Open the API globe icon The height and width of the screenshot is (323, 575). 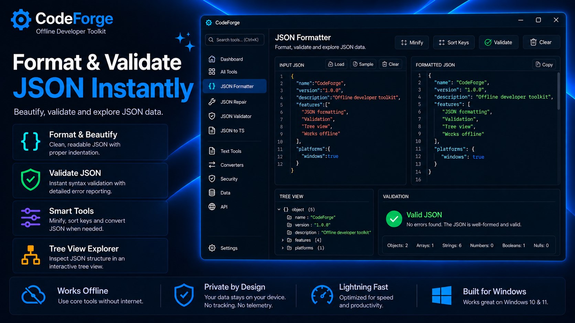click(212, 207)
